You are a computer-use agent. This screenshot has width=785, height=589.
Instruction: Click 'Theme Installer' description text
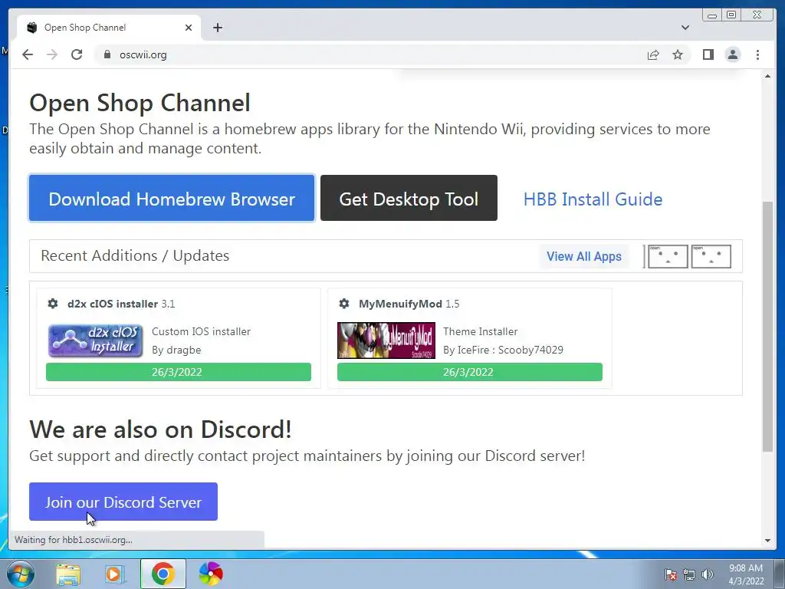(x=480, y=331)
